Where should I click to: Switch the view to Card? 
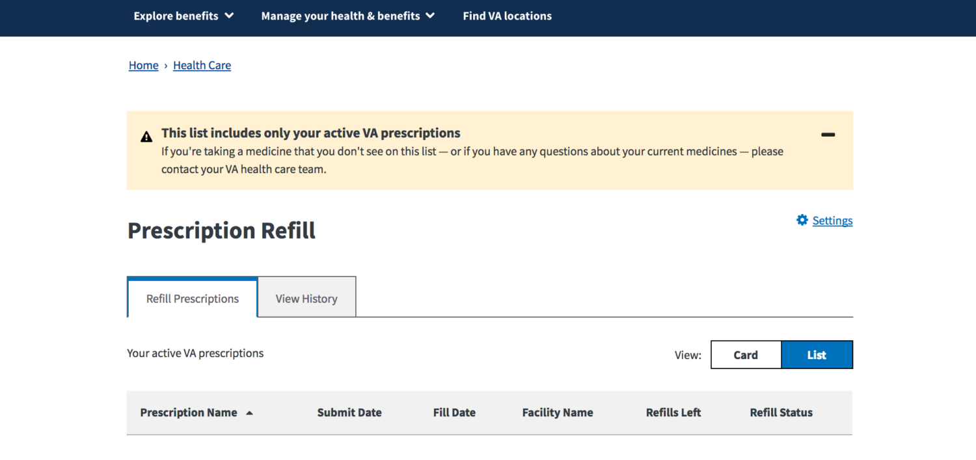(x=746, y=355)
